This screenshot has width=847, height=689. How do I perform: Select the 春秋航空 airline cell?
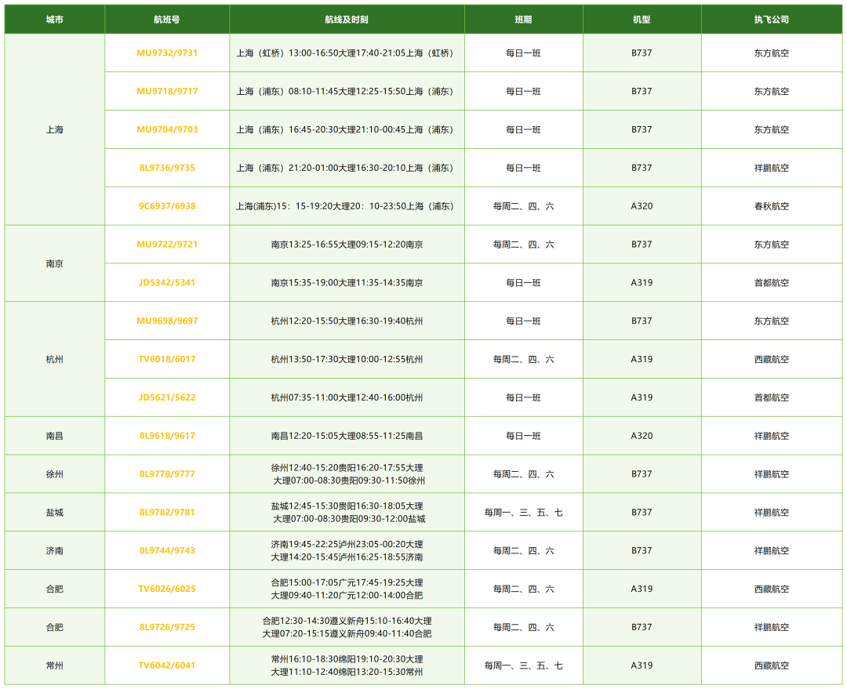(772, 206)
